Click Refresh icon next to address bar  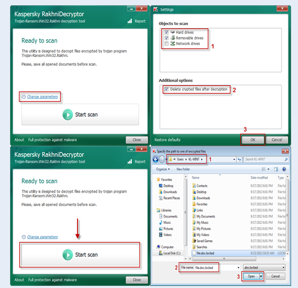[x=239, y=160]
